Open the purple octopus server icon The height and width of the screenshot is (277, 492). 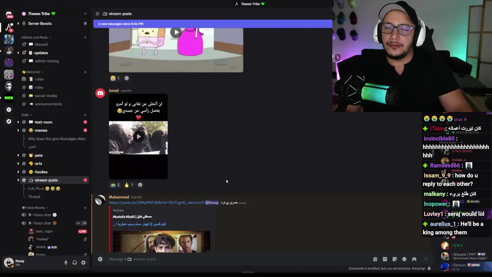(9, 62)
